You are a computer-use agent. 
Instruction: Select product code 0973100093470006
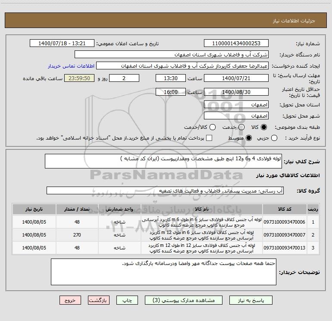285,222
